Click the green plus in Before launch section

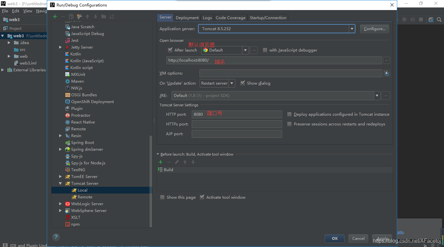point(160,162)
